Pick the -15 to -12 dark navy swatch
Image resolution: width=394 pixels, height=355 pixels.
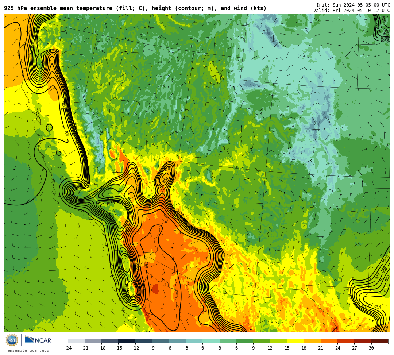(127, 341)
